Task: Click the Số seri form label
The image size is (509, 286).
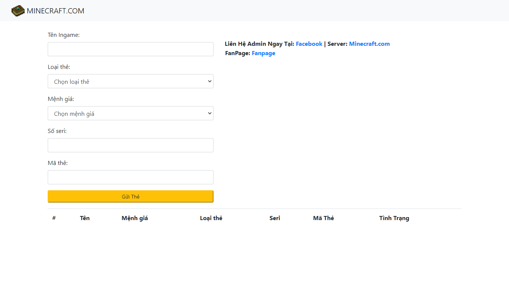Action: point(57,131)
